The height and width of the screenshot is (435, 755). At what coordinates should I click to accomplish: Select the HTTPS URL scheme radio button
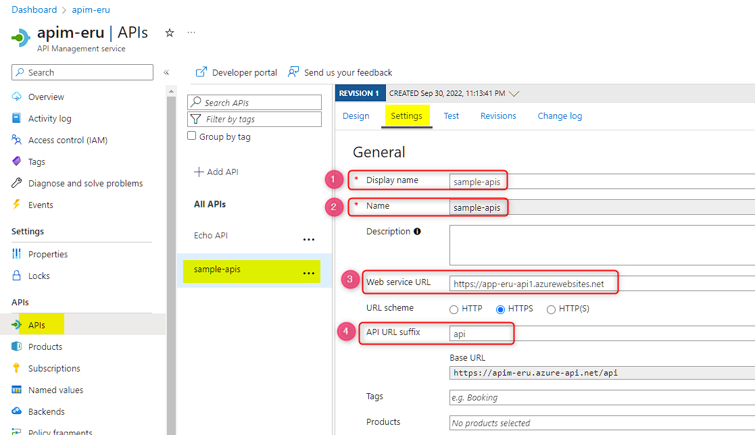click(x=500, y=309)
